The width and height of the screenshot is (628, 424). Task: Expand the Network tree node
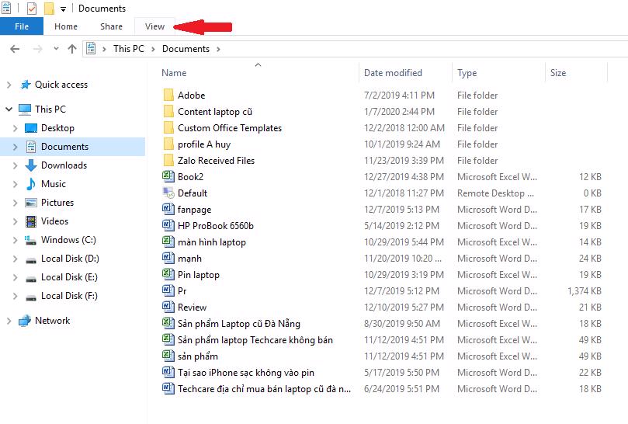tap(9, 321)
